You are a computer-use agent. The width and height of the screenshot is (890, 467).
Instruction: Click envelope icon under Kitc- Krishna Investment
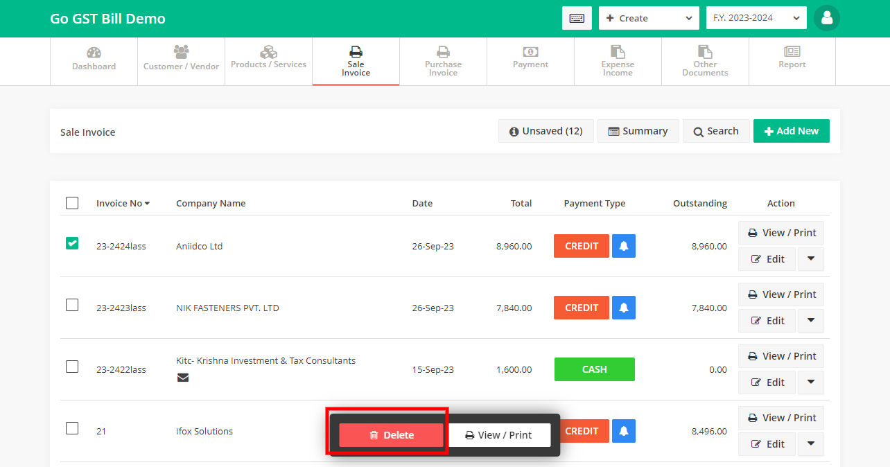183,378
